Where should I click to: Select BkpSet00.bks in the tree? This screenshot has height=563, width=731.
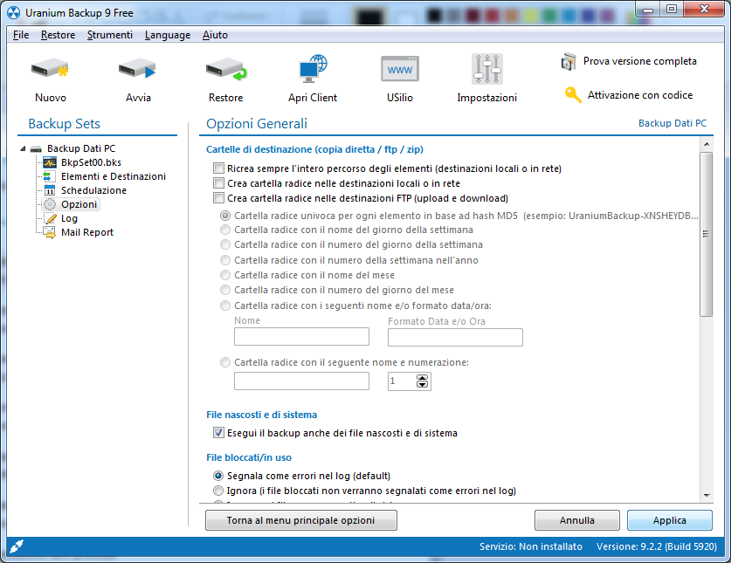[x=91, y=162]
